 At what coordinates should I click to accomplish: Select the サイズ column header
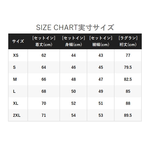pos(18,41)
